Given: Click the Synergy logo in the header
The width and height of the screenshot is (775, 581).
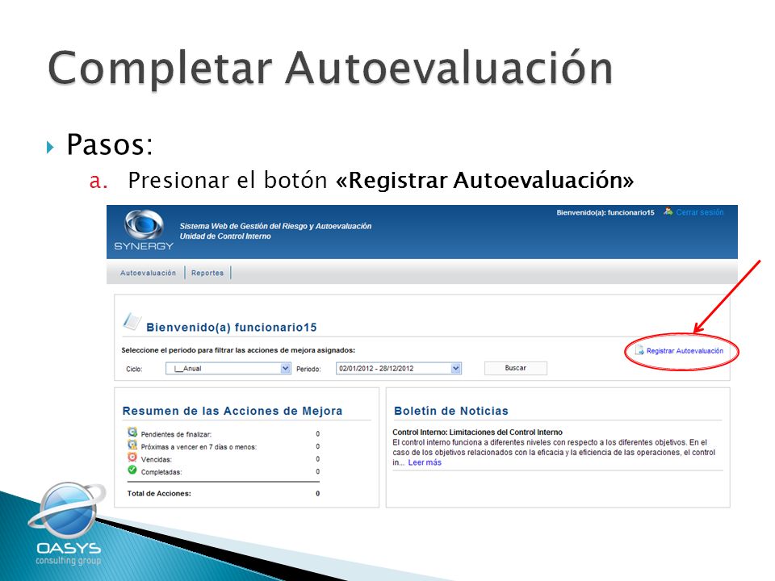Looking at the screenshot, I should (144, 231).
